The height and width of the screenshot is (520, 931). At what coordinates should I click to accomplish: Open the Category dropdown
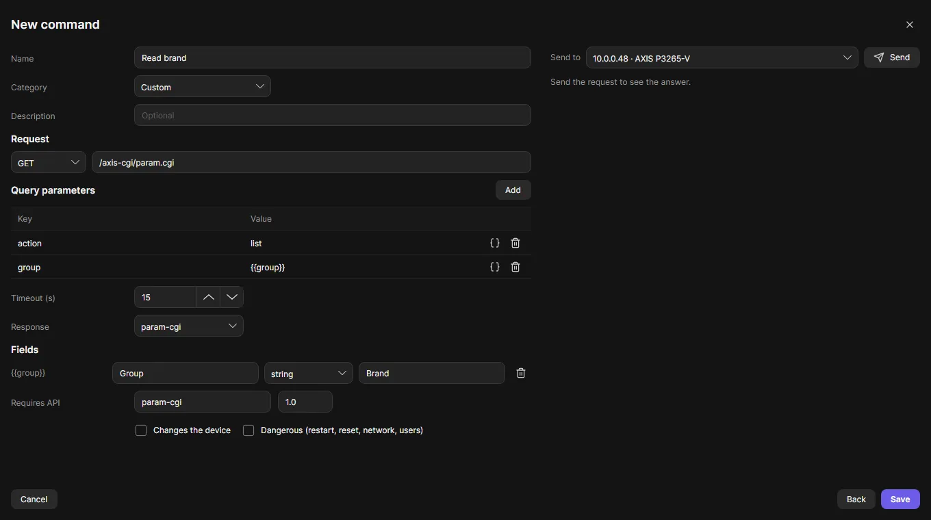pyautogui.click(x=203, y=87)
